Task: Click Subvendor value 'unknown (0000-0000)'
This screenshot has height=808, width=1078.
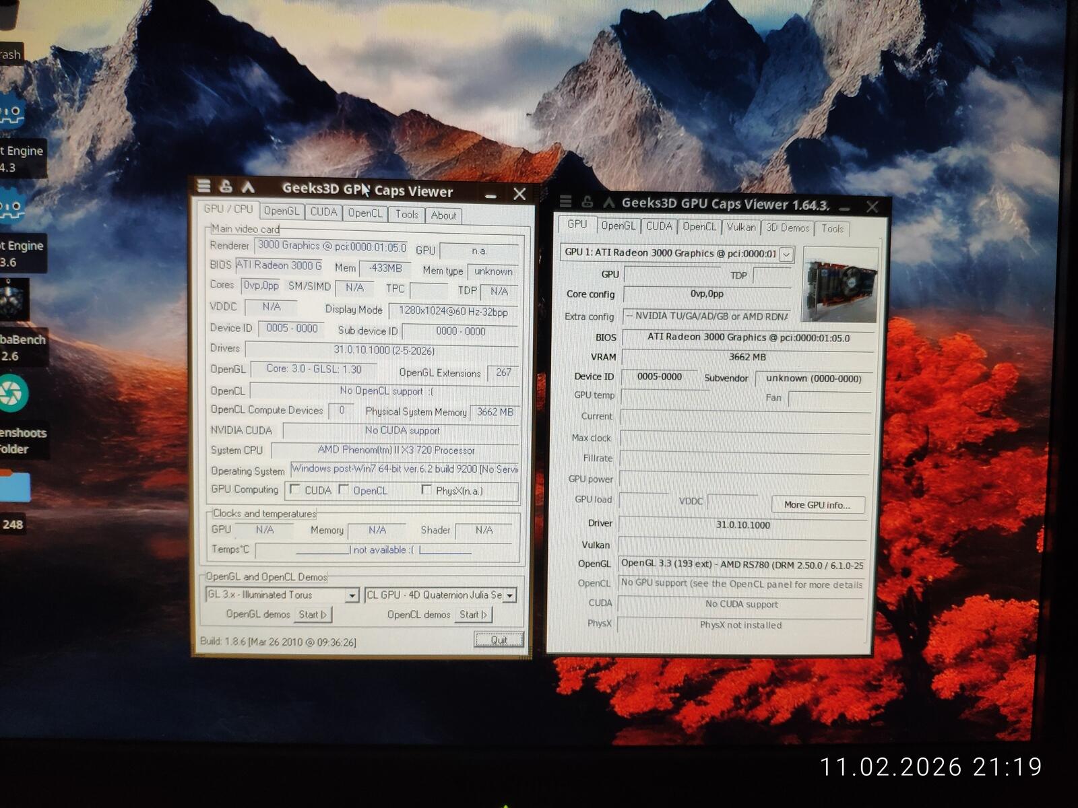Action: [x=814, y=378]
